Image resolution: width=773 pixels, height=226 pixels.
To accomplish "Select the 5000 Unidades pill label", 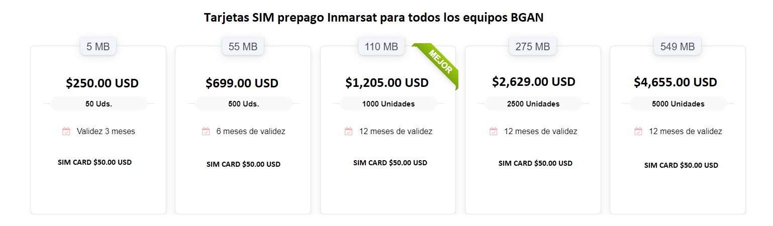I will pyautogui.click(x=678, y=104).
